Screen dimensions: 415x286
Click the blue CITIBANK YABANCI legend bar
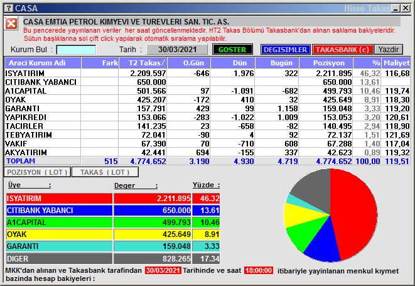(x=59, y=211)
